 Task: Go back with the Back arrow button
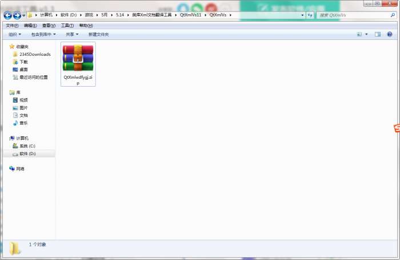[x=8, y=15]
